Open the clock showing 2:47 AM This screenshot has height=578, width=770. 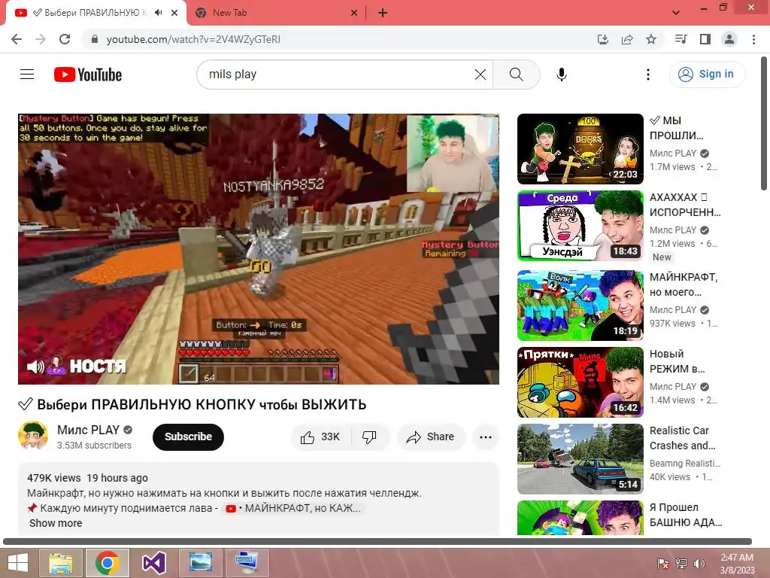[737, 564]
